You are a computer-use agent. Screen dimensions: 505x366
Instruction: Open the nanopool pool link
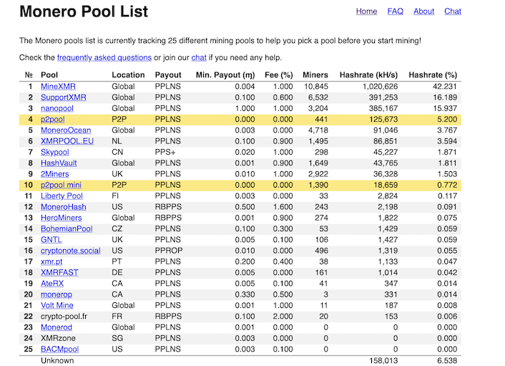coord(57,108)
